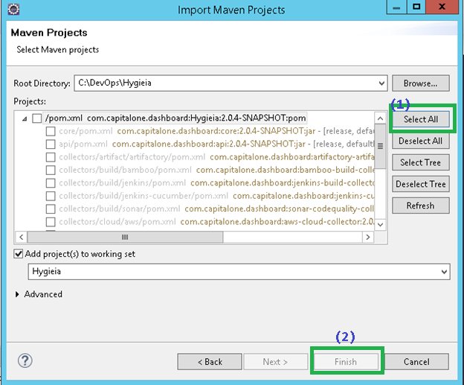This screenshot has height=385, width=464.
Task: Click the Deselect Tree button
Action: click(x=420, y=184)
